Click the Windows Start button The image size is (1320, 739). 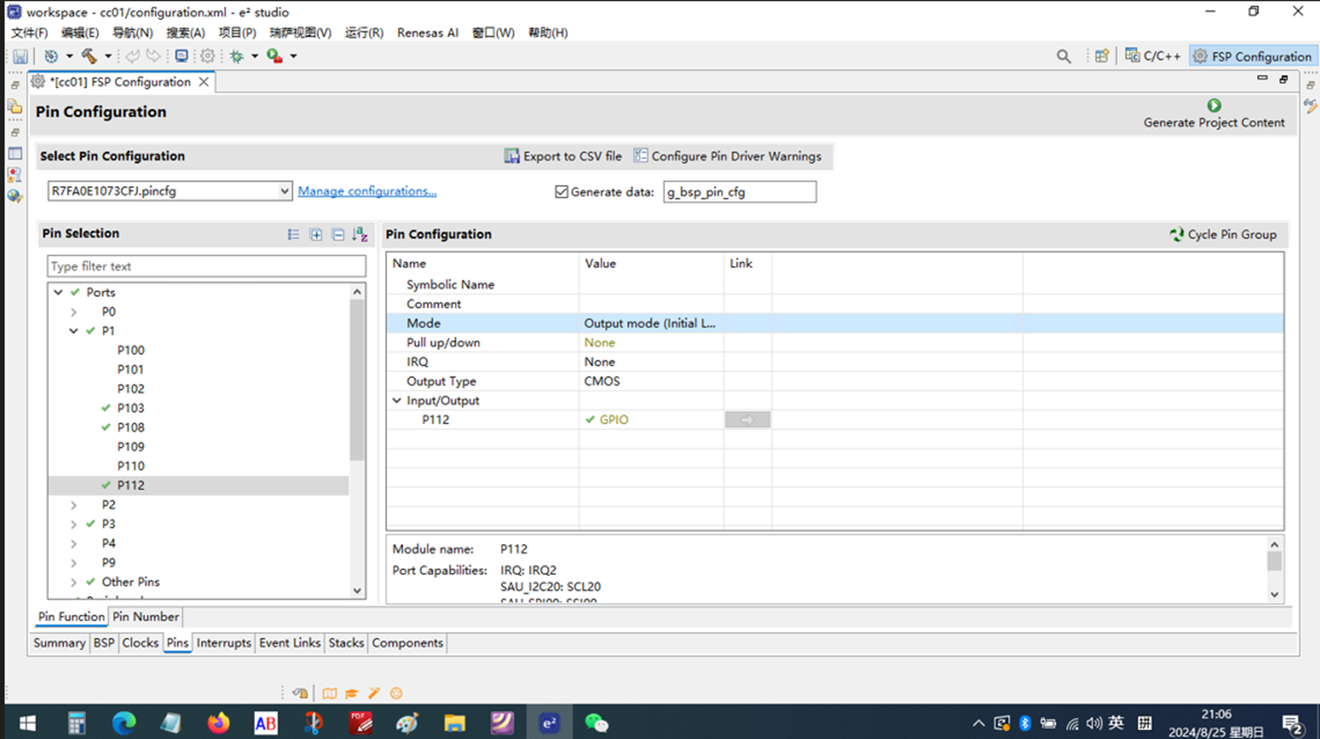27,723
